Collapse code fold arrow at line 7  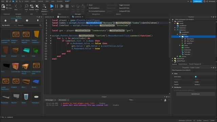[51, 36]
